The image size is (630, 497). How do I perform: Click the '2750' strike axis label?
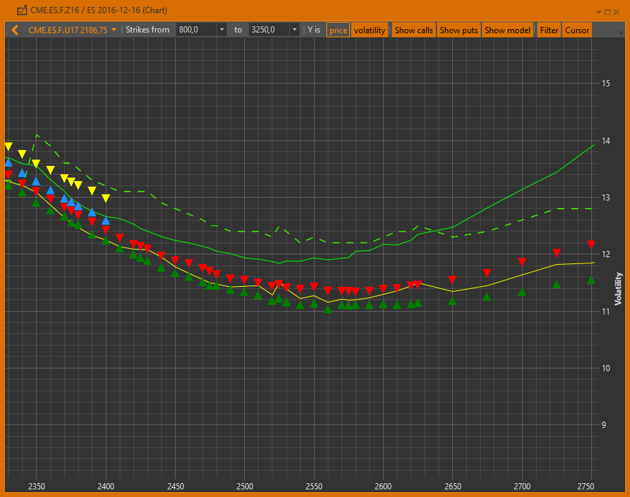point(586,486)
